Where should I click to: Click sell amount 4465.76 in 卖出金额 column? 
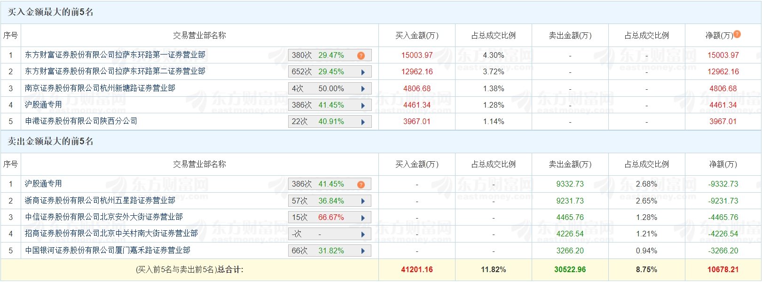570,217
